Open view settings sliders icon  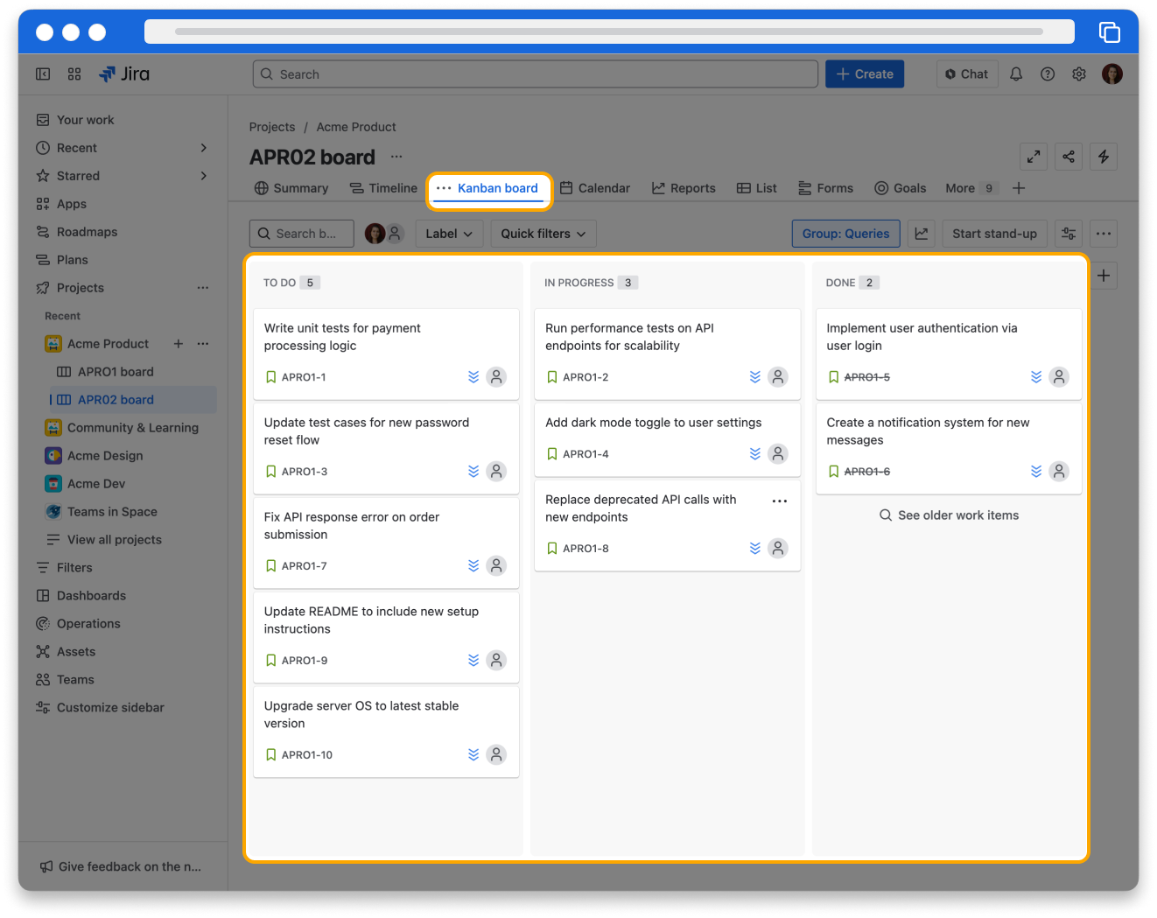(x=1069, y=234)
